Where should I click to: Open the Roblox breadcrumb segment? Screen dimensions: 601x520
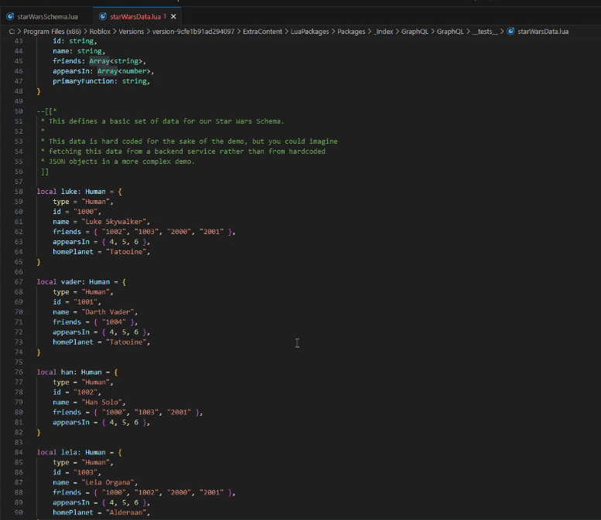tap(100, 32)
